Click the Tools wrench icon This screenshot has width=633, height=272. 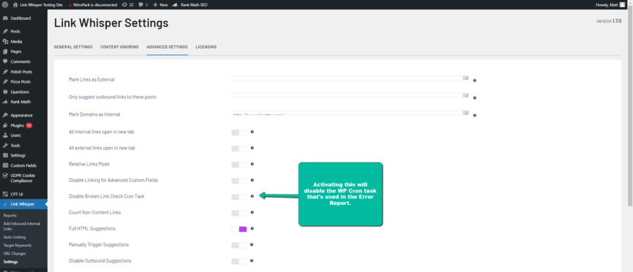(5, 146)
